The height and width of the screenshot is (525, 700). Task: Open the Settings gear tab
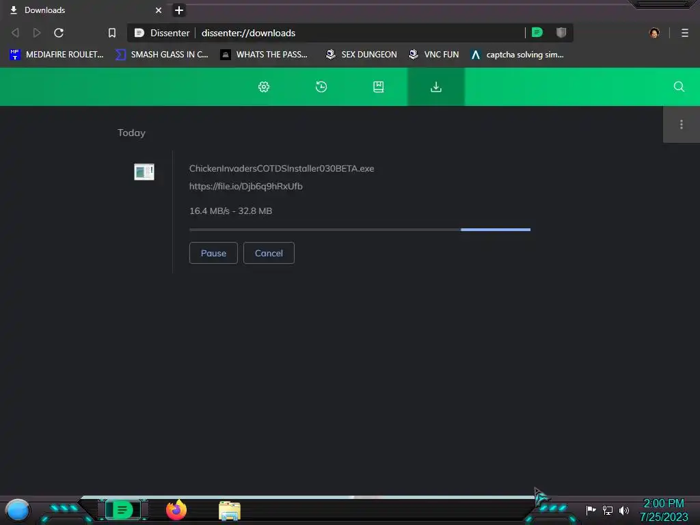click(x=264, y=87)
